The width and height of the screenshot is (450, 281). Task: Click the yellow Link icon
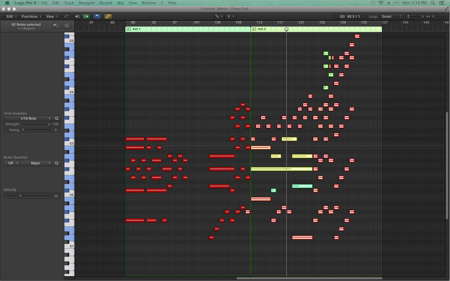pos(108,17)
